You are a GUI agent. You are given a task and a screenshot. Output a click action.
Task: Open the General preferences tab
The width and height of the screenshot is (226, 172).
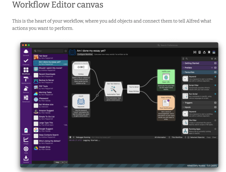[x=26, y=53]
